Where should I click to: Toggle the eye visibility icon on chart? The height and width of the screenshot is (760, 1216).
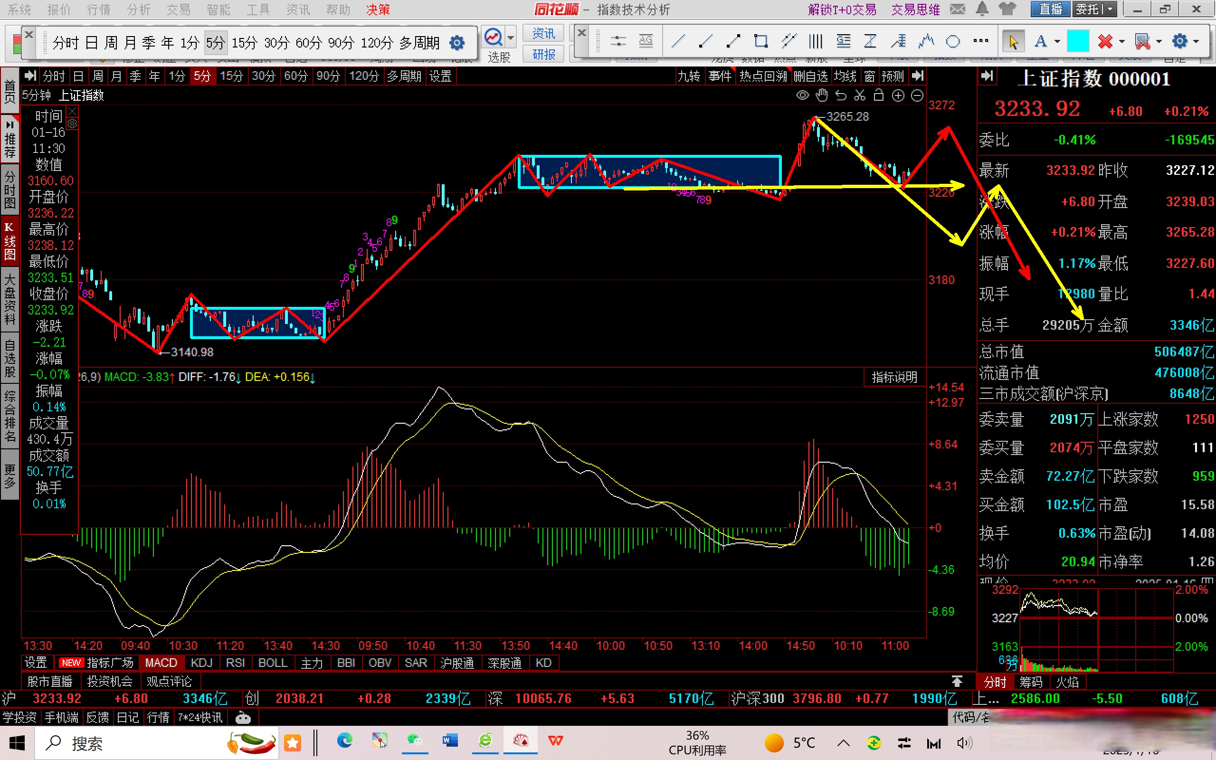[x=802, y=95]
